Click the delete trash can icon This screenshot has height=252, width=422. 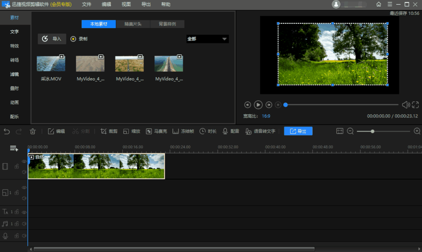pyautogui.click(x=33, y=131)
